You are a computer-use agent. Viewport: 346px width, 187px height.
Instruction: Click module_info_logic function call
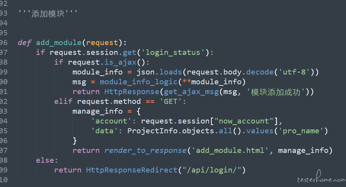[139, 82]
